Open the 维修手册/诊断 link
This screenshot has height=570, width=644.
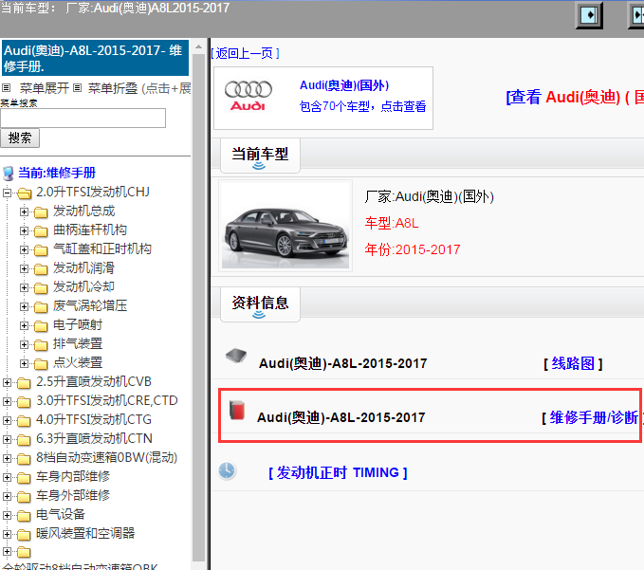pos(592,417)
